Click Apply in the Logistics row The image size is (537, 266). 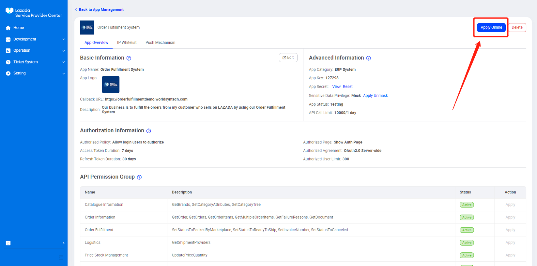(x=510, y=243)
